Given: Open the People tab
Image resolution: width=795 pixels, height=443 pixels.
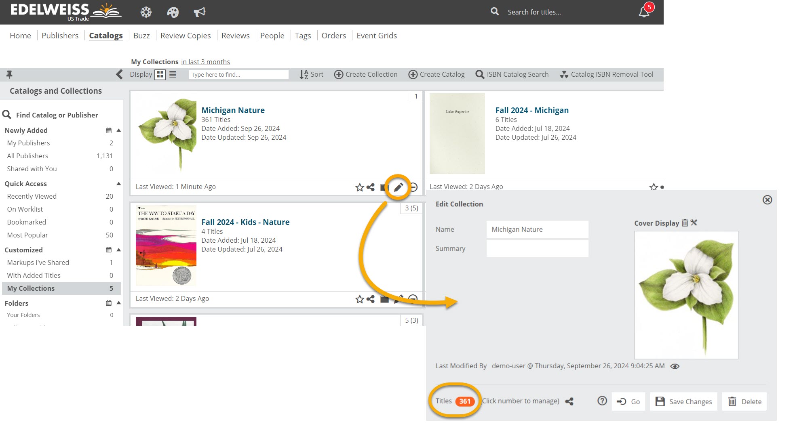Looking at the screenshot, I should click(x=272, y=36).
